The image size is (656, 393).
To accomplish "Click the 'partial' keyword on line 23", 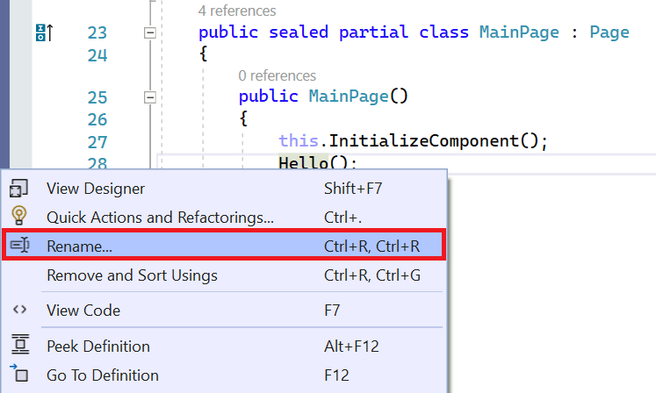I will tap(373, 32).
